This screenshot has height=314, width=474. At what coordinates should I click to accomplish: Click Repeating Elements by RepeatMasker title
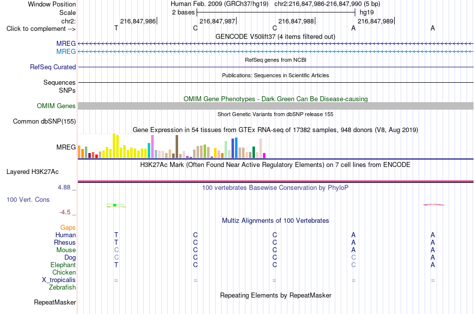[276, 295]
